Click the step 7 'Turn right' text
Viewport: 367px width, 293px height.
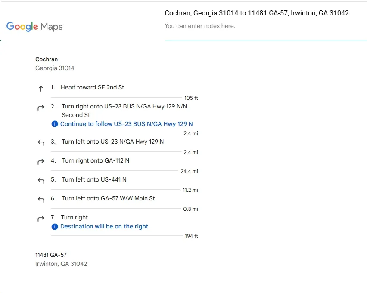tap(75, 217)
